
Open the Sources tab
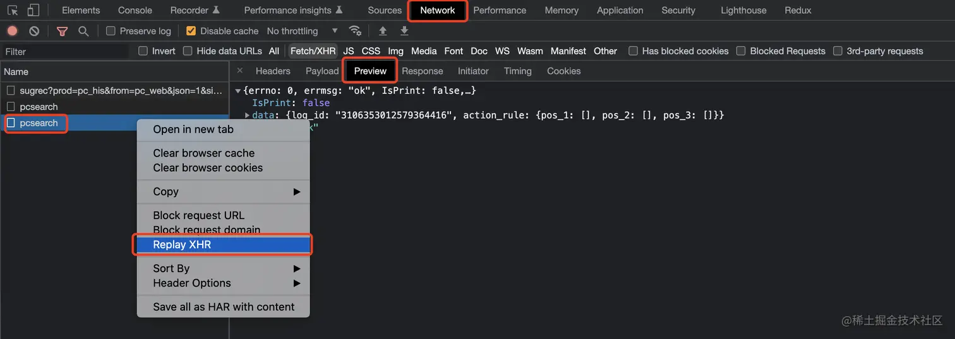385,10
